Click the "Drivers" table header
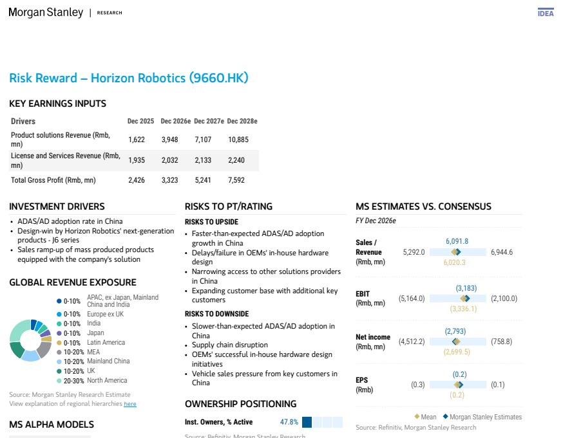This screenshot has height=438, width=563. [23, 121]
